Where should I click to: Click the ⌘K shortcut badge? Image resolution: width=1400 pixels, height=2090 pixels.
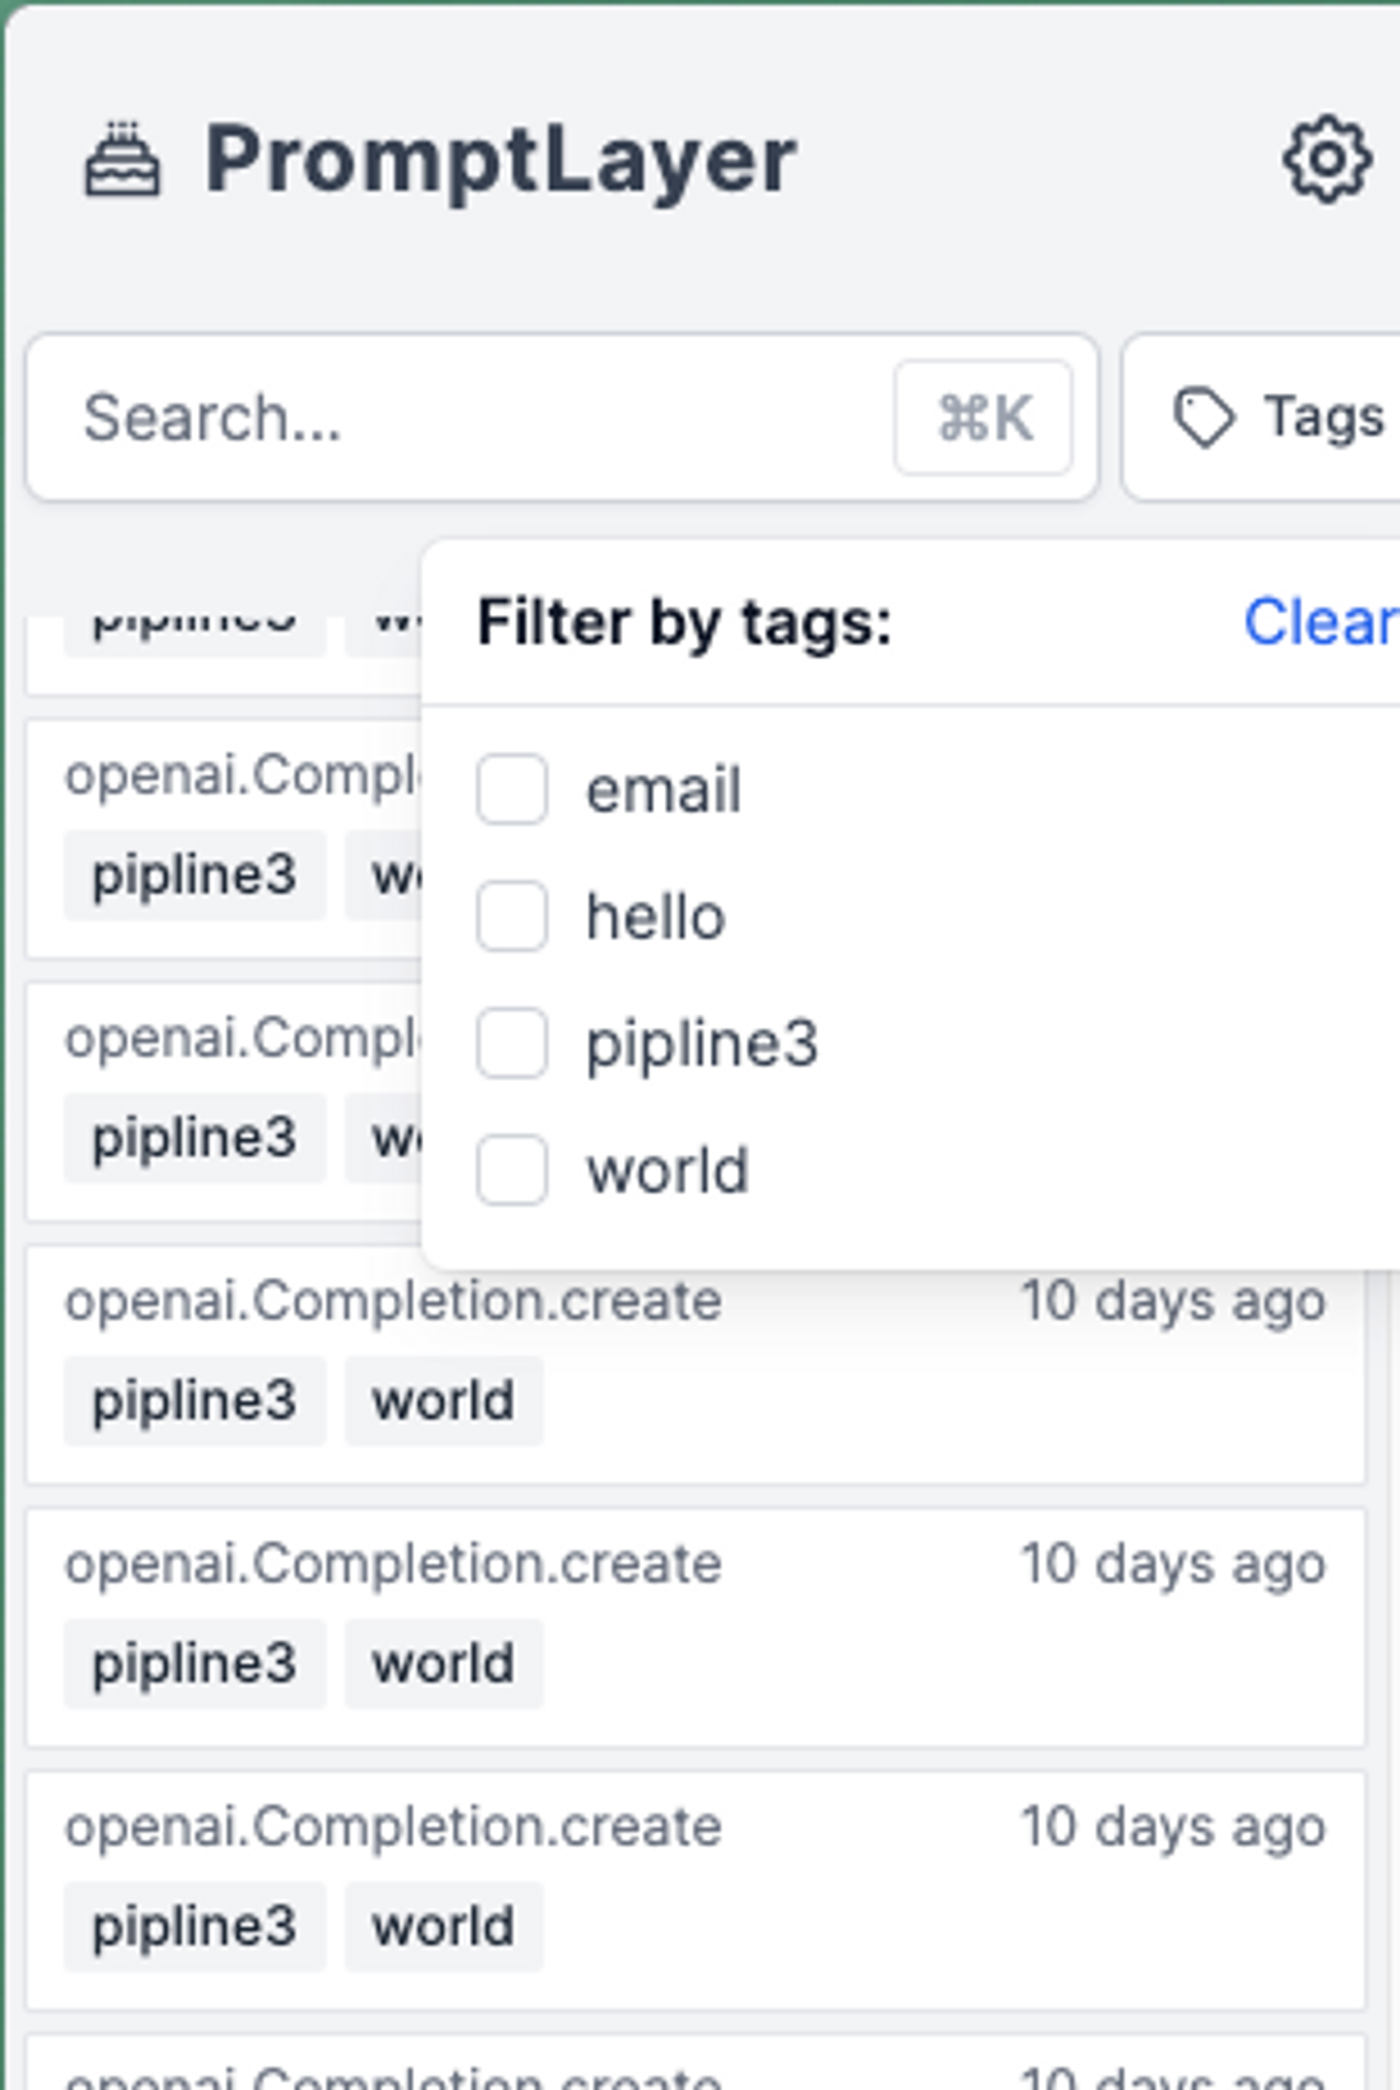point(983,418)
